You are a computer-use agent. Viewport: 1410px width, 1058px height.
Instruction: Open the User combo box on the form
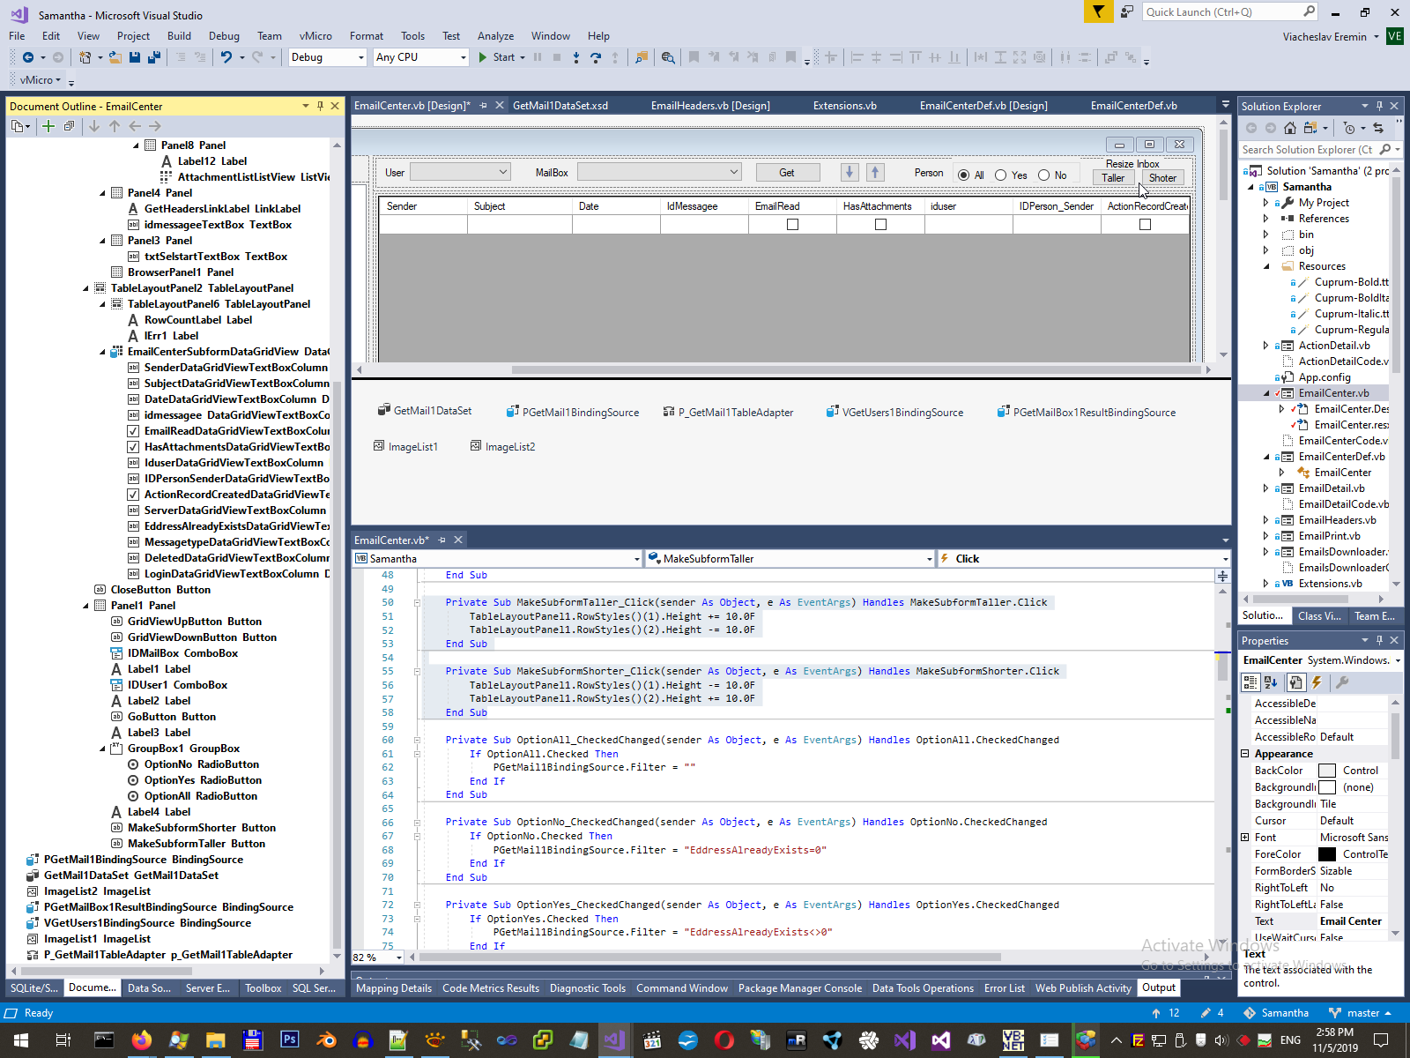[x=460, y=172]
